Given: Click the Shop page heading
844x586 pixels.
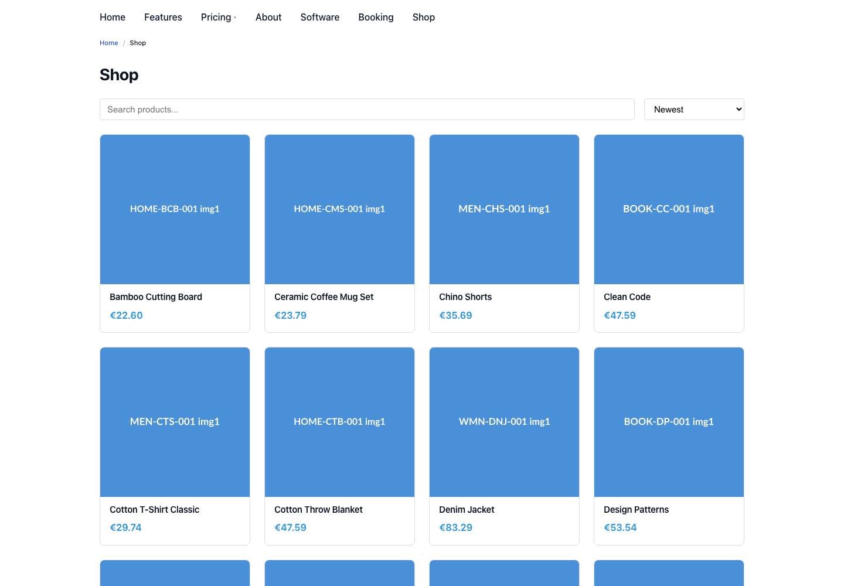Looking at the screenshot, I should pyautogui.click(x=119, y=75).
